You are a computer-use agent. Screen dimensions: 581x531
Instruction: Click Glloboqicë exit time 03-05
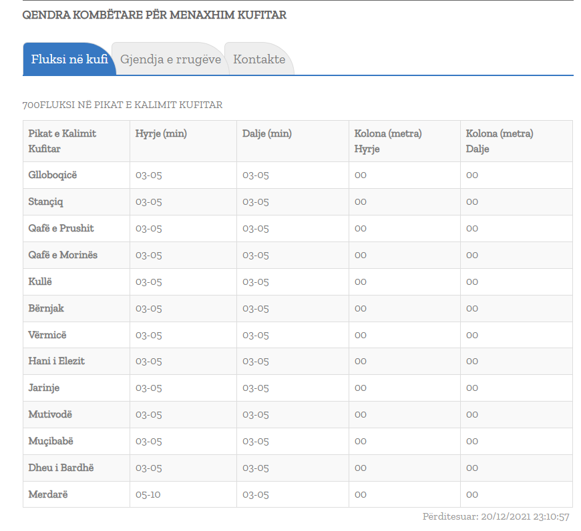click(256, 175)
